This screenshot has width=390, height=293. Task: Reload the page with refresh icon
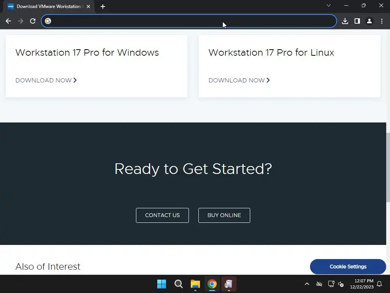pyautogui.click(x=33, y=21)
